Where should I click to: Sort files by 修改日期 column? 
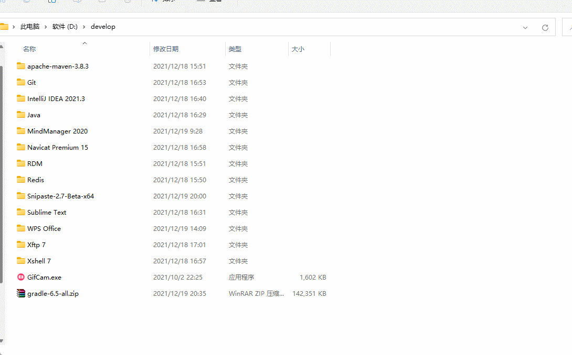coord(166,49)
